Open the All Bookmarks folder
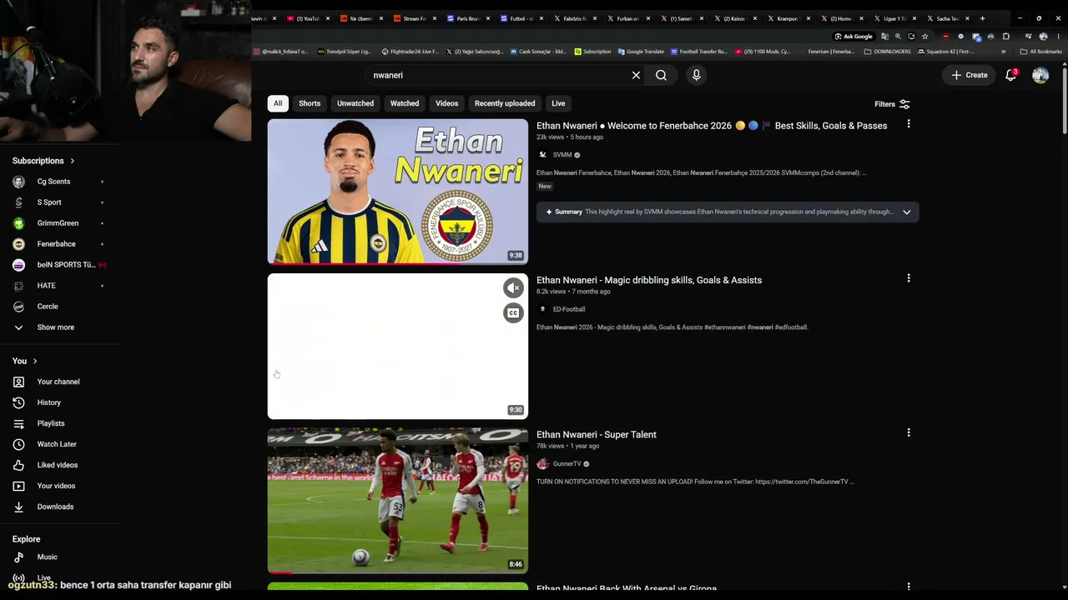 1040,52
